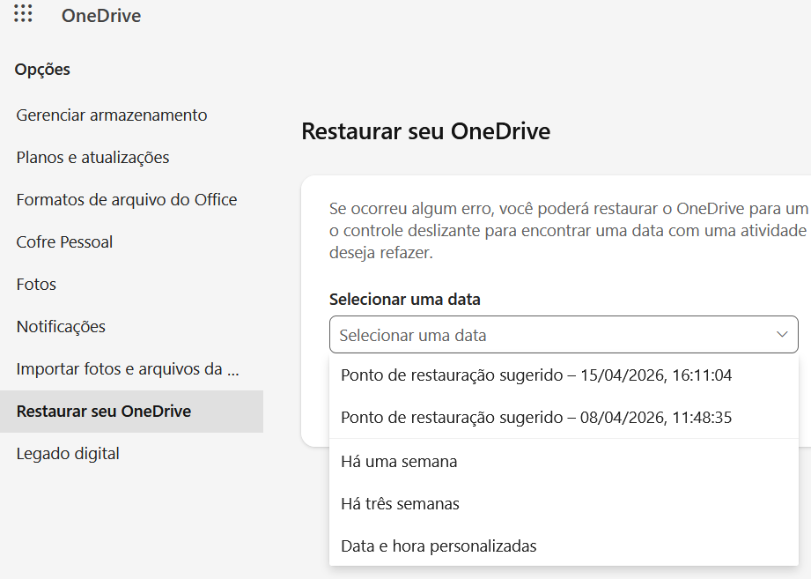Click the dropdown chevron arrow
This screenshot has width=811, height=579.
[x=782, y=335]
